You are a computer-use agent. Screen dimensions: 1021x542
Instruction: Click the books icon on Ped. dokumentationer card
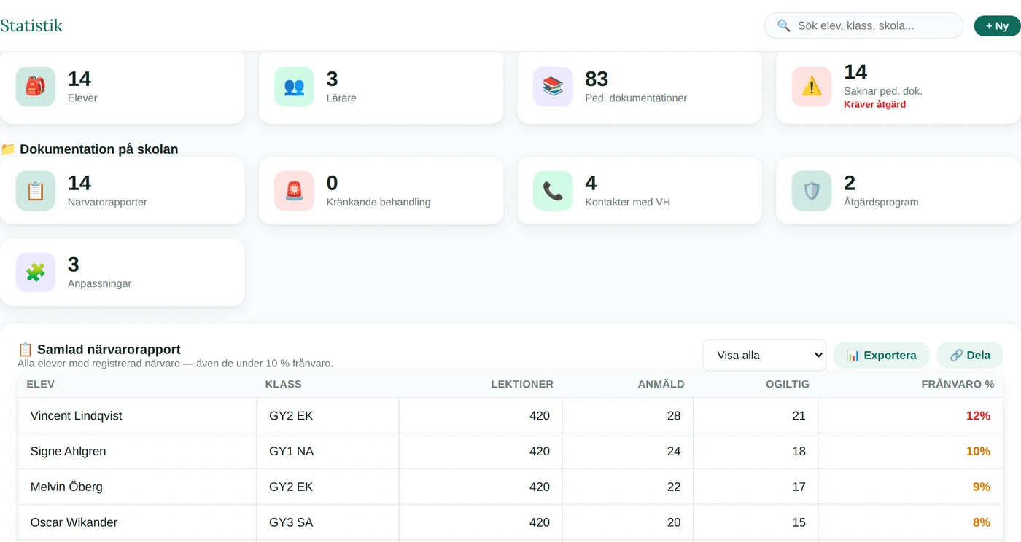pos(553,87)
